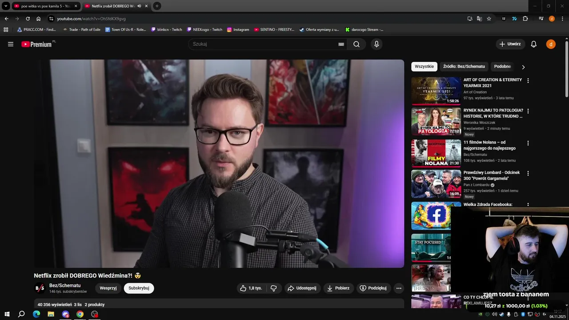Open Instagram bookmark
This screenshot has height=320, width=569.
click(x=238, y=29)
